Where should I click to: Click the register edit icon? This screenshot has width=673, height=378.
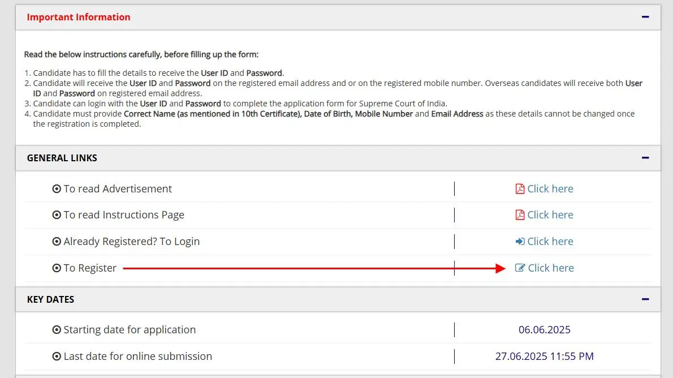520,268
